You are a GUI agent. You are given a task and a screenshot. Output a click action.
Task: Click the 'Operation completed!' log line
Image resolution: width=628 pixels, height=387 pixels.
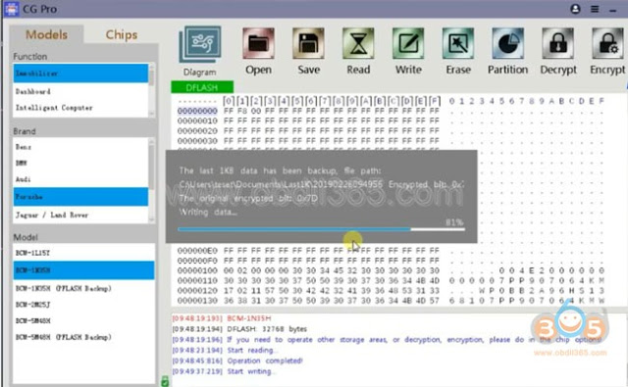coord(265,361)
